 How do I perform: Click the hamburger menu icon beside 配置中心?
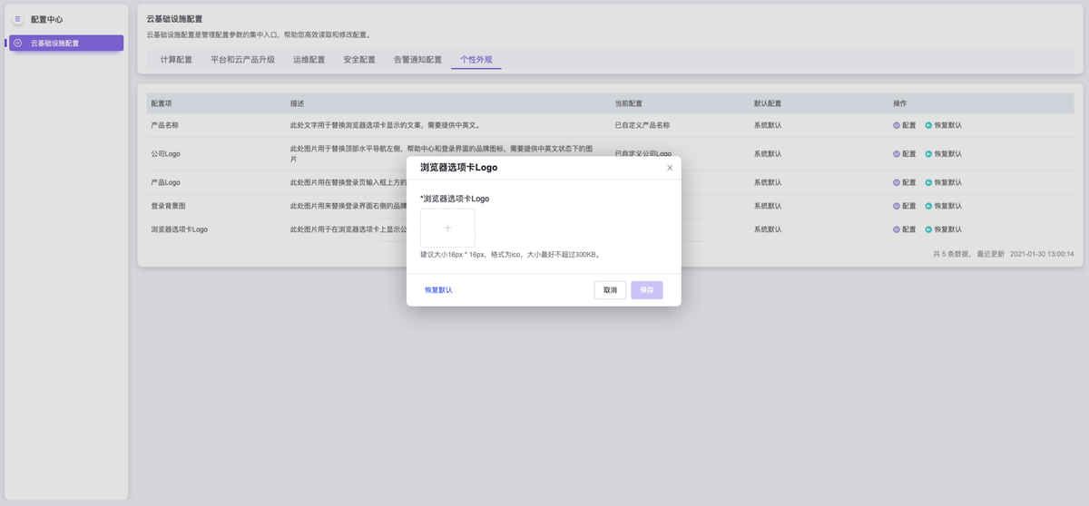pos(17,19)
